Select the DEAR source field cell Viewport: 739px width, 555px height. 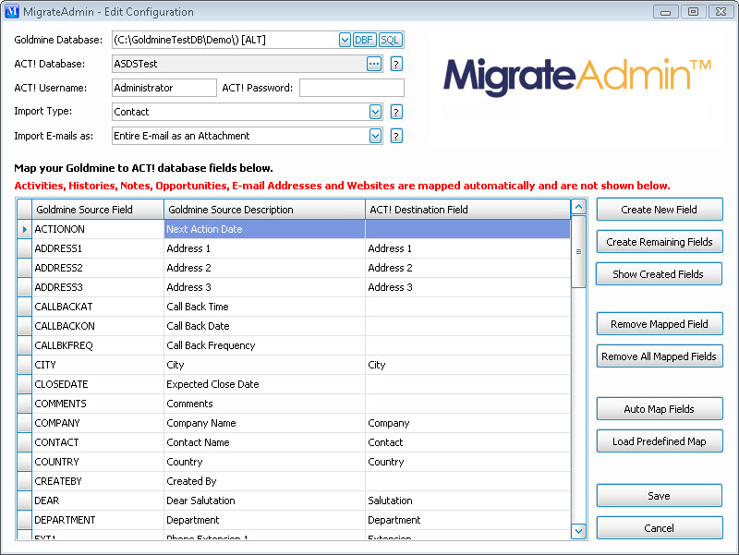point(98,501)
